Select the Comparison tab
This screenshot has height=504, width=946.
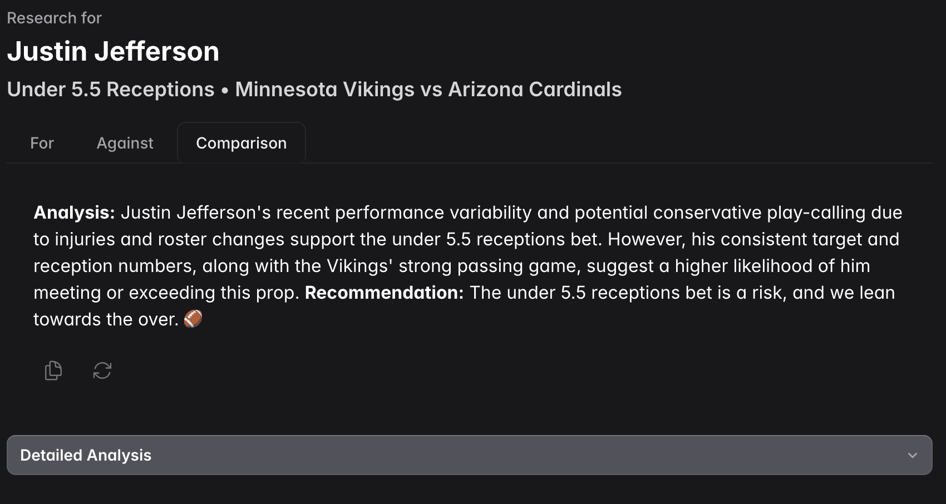[242, 143]
